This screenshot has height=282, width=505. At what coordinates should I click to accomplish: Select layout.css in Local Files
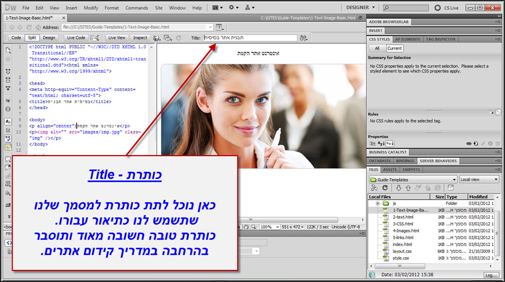click(x=402, y=251)
